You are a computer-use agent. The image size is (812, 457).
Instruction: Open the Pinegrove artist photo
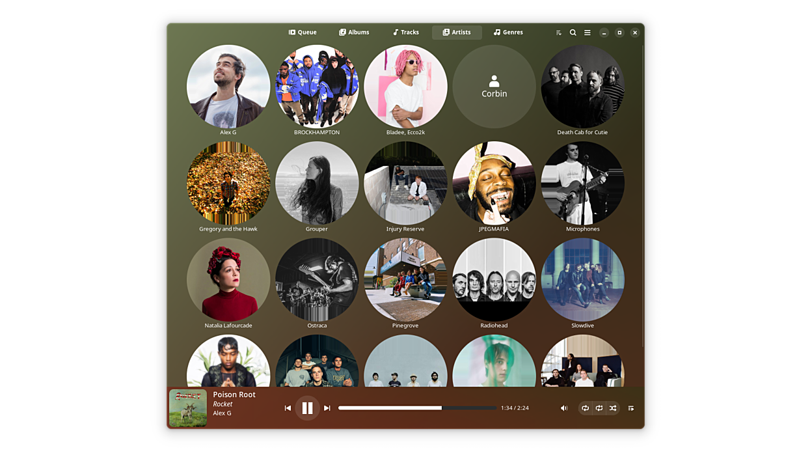point(405,279)
